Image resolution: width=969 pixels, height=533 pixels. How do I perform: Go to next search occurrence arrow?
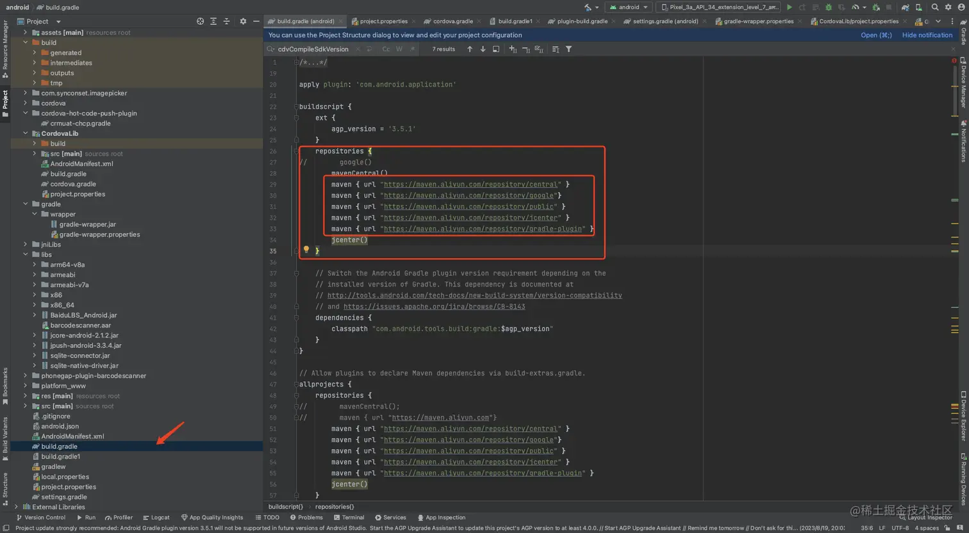point(483,49)
